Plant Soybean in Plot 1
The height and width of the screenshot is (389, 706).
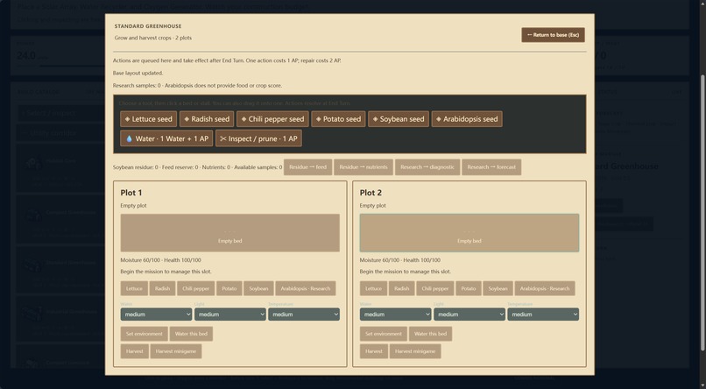[x=258, y=288]
